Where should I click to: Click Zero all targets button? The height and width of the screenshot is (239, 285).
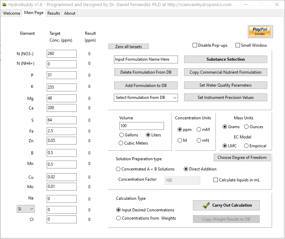129,47
